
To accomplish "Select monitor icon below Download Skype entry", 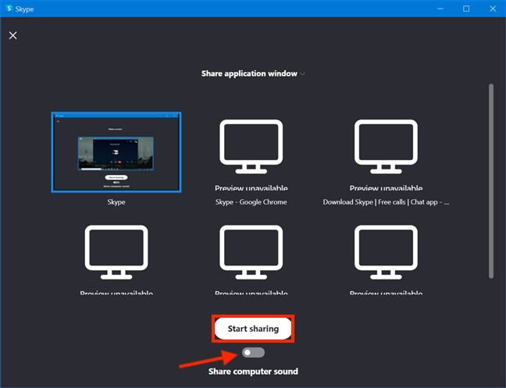I will pos(386,252).
